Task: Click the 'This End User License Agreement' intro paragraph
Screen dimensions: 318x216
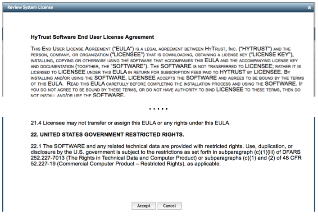Action: pyautogui.click(x=167, y=72)
